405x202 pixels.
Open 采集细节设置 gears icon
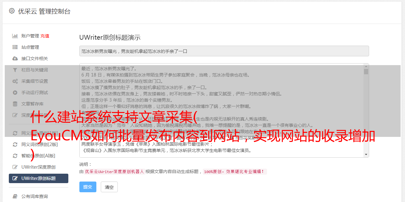pos(15,81)
